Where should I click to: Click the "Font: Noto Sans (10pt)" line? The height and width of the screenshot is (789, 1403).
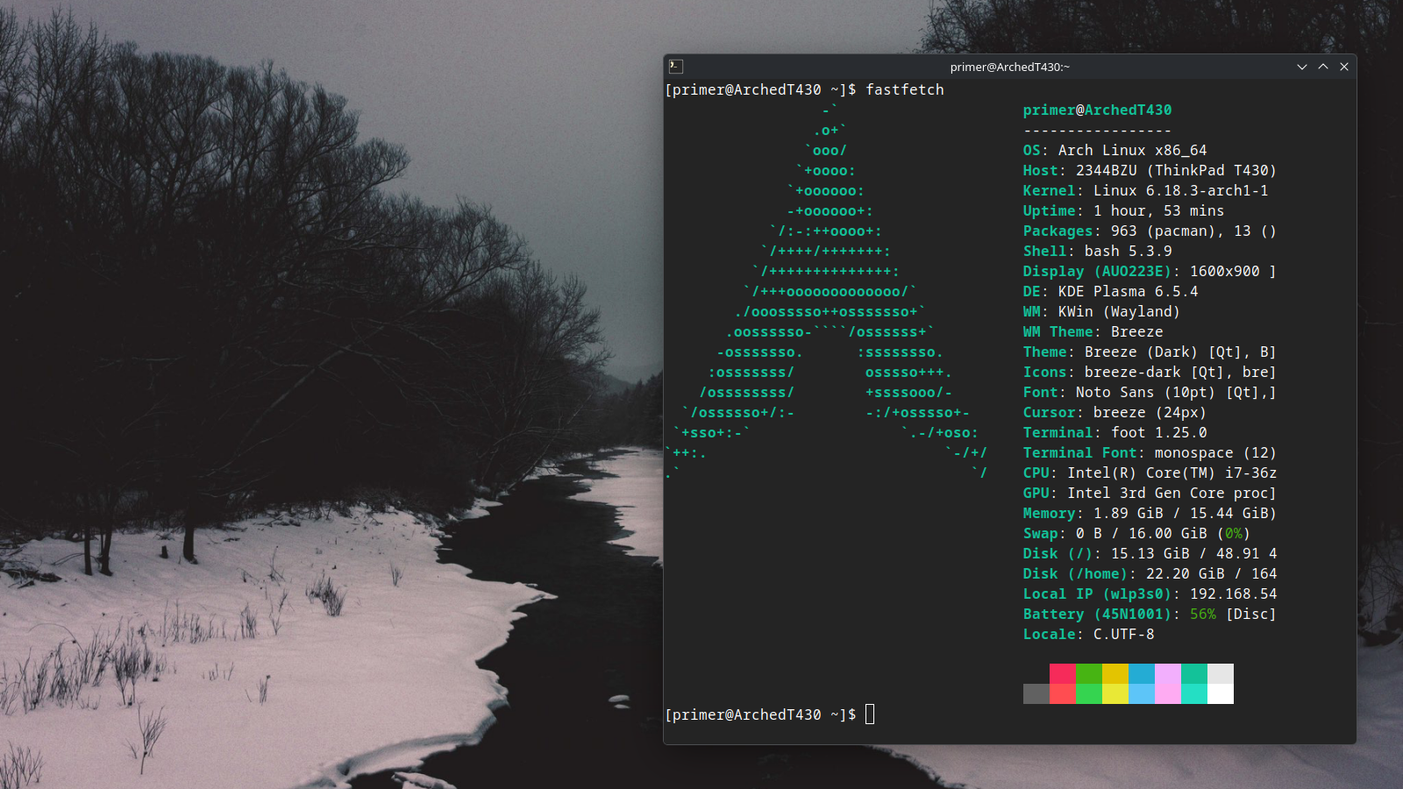pyautogui.click(x=1150, y=392)
